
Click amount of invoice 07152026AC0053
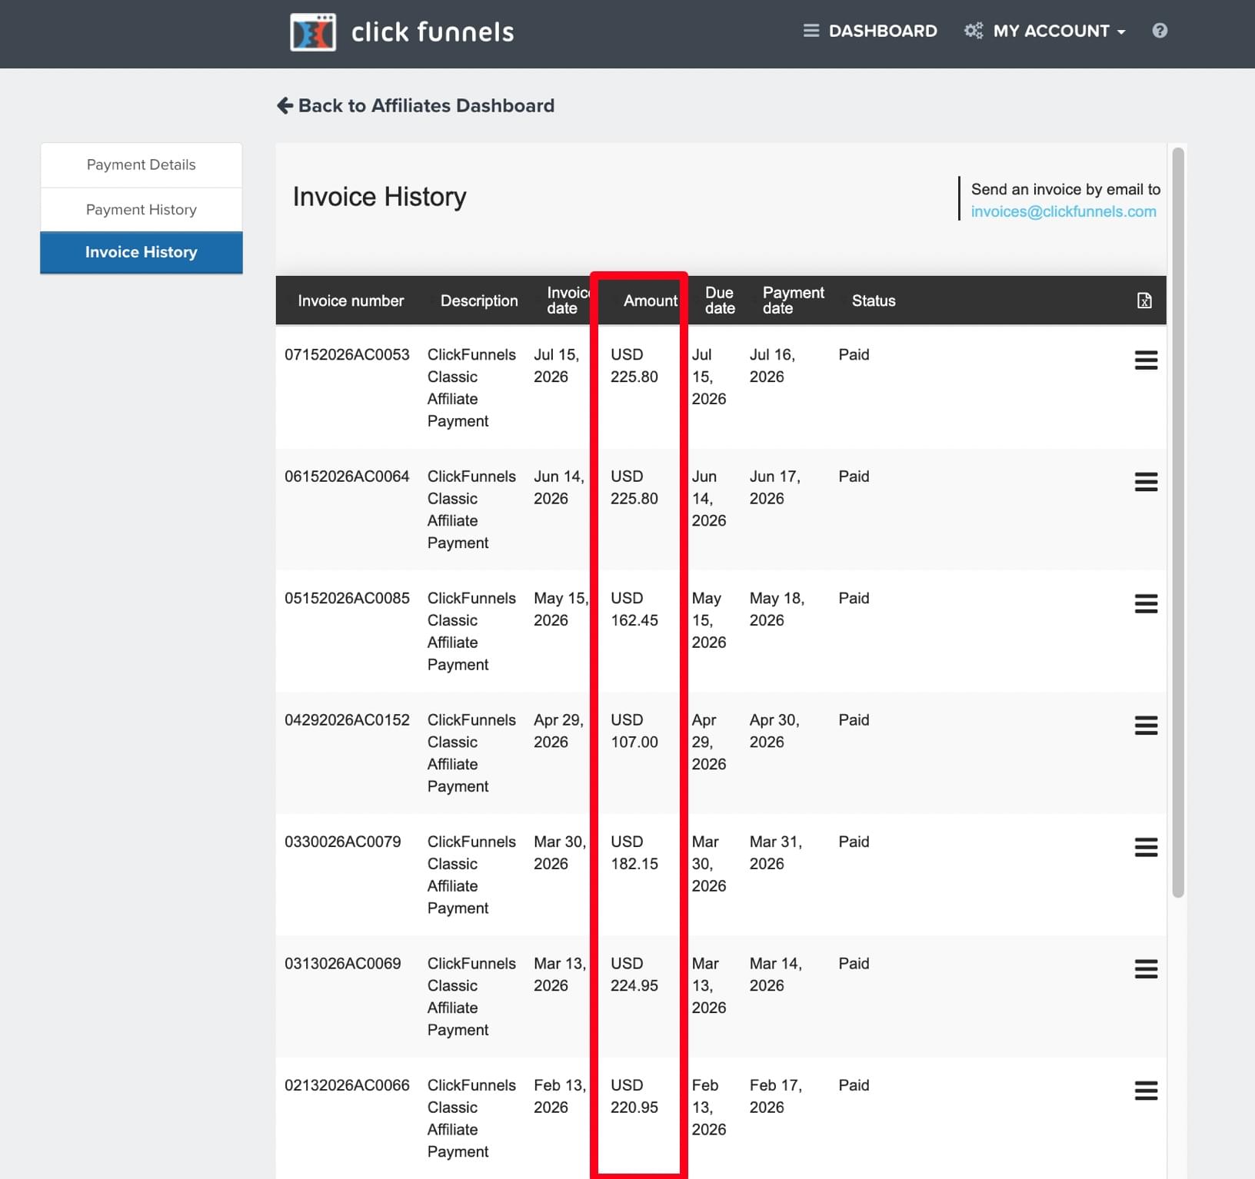coord(634,365)
